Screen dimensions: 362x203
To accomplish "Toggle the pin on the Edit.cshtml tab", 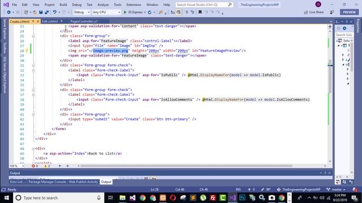I will point(62,21).
